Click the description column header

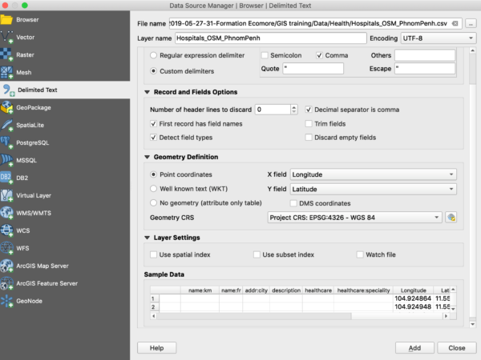pos(286,290)
